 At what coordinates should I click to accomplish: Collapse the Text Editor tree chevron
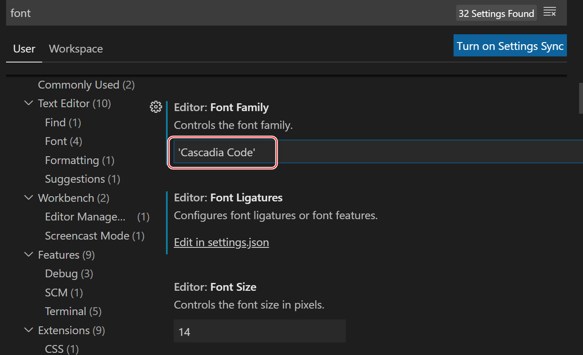pos(29,103)
